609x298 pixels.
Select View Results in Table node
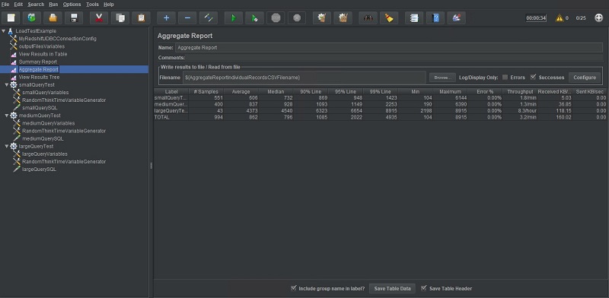point(43,54)
